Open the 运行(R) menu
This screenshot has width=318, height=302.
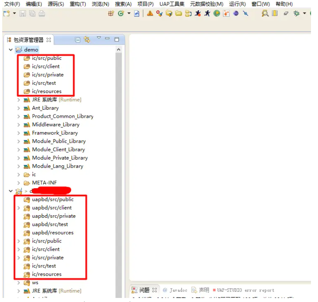[x=237, y=4]
